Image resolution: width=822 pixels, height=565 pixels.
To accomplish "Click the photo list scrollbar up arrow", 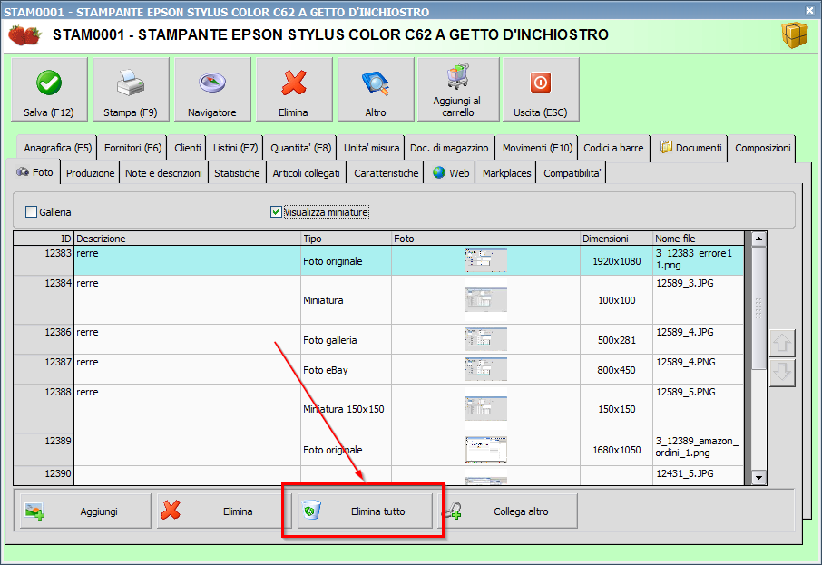I will click(x=758, y=239).
